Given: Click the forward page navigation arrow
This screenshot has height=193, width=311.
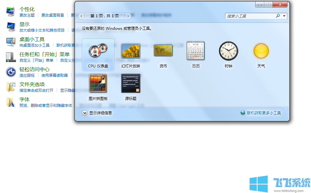Looking at the screenshot, I should 128,16.
